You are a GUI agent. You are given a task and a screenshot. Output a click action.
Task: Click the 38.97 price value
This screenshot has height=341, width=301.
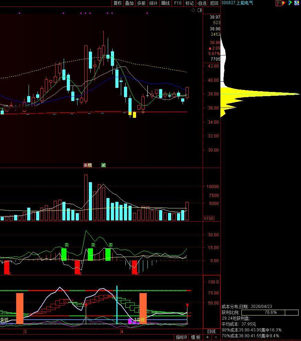click(215, 17)
